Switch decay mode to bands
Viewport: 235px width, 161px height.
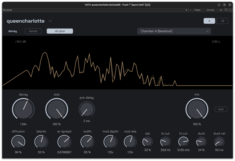pyautogui.click(x=33, y=31)
